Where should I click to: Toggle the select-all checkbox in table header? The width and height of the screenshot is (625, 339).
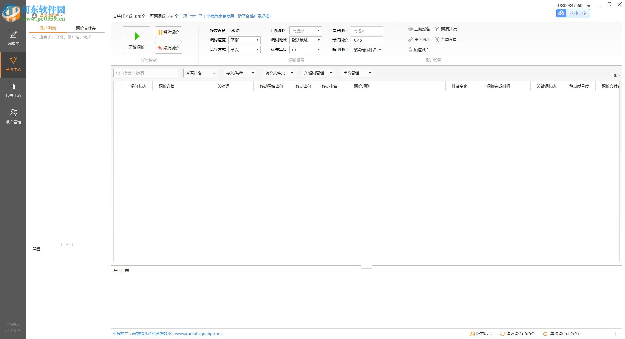(119, 86)
